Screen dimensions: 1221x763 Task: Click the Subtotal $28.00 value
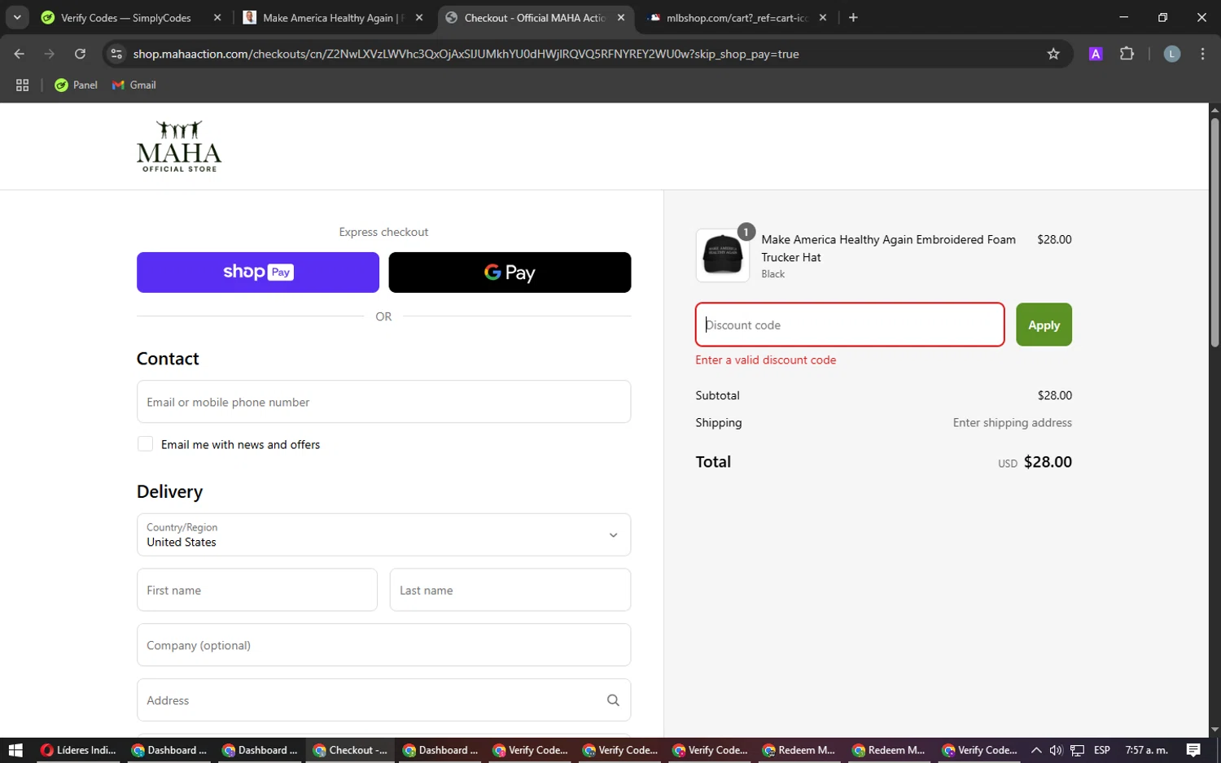pyautogui.click(x=1054, y=395)
